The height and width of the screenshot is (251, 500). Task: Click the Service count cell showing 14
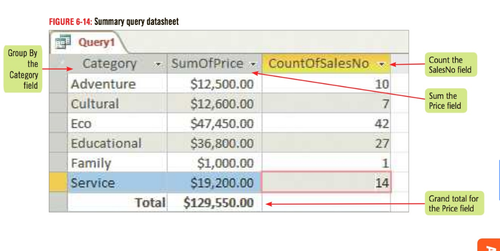click(326, 182)
